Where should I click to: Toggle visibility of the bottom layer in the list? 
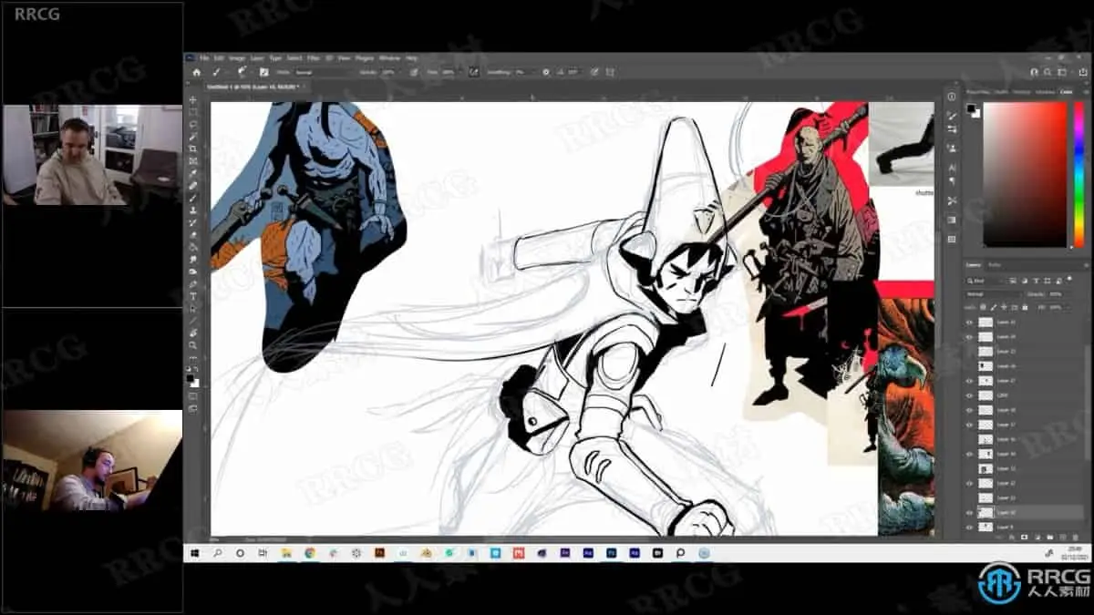coord(969,527)
